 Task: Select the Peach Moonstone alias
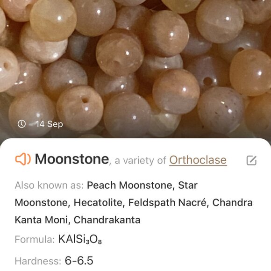(x=129, y=185)
